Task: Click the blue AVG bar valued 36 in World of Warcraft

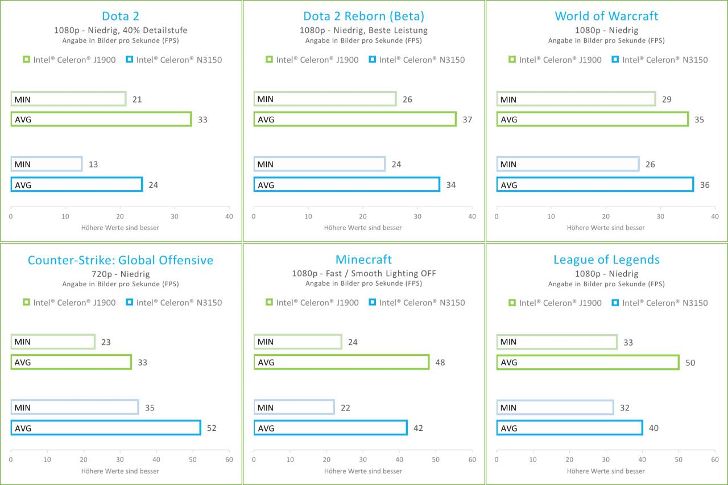Action: click(x=595, y=184)
